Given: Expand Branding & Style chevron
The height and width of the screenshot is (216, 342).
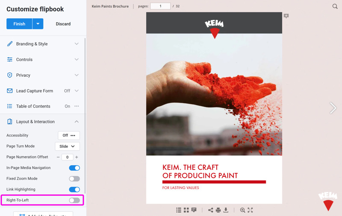Looking at the screenshot, I should (x=77, y=44).
